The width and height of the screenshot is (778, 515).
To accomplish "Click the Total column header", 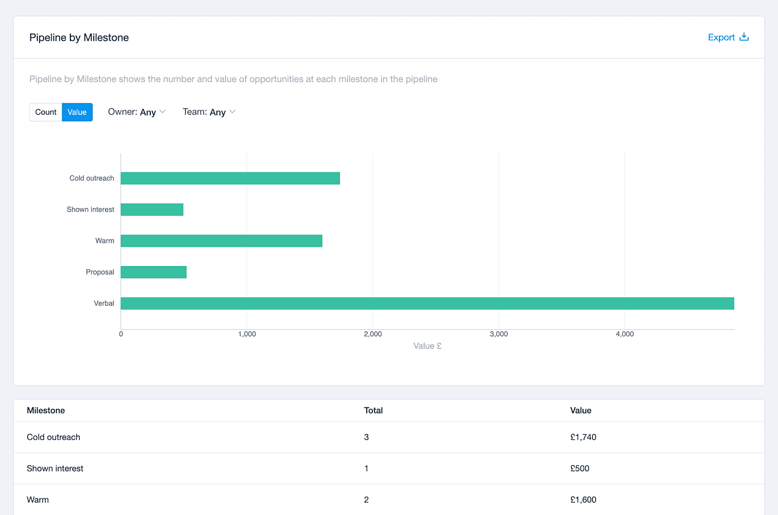I will pos(373,410).
